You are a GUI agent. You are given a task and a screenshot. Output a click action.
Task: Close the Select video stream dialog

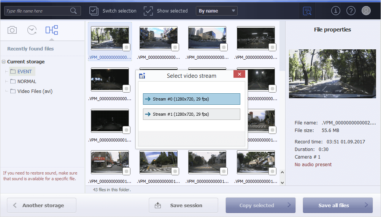point(239,74)
